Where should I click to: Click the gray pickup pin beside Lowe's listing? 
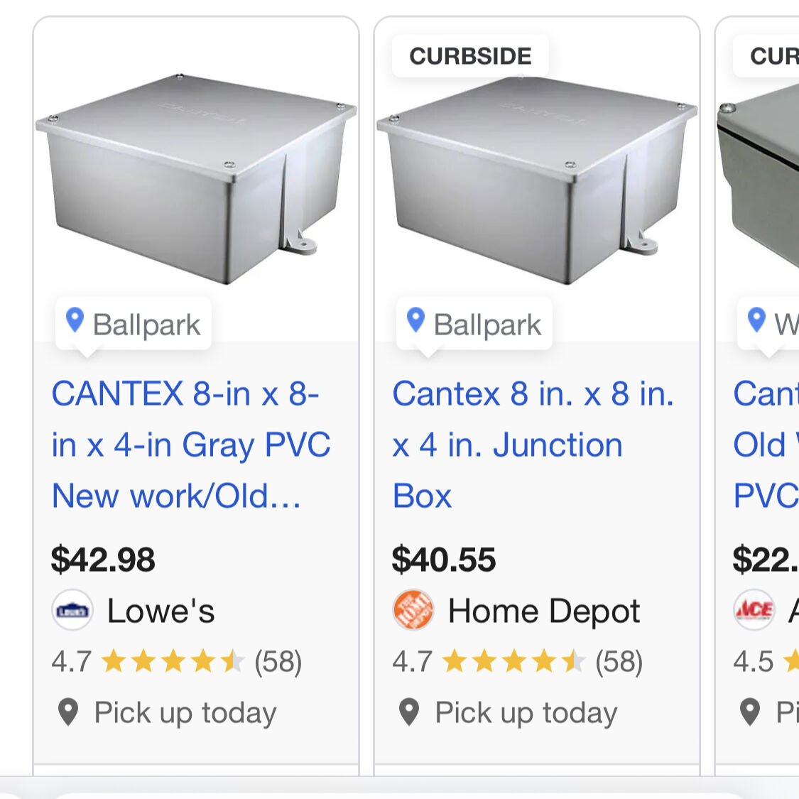[x=68, y=712]
